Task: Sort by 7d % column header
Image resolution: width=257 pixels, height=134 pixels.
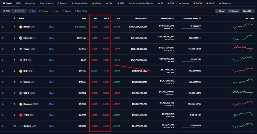Action: [118, 18]
